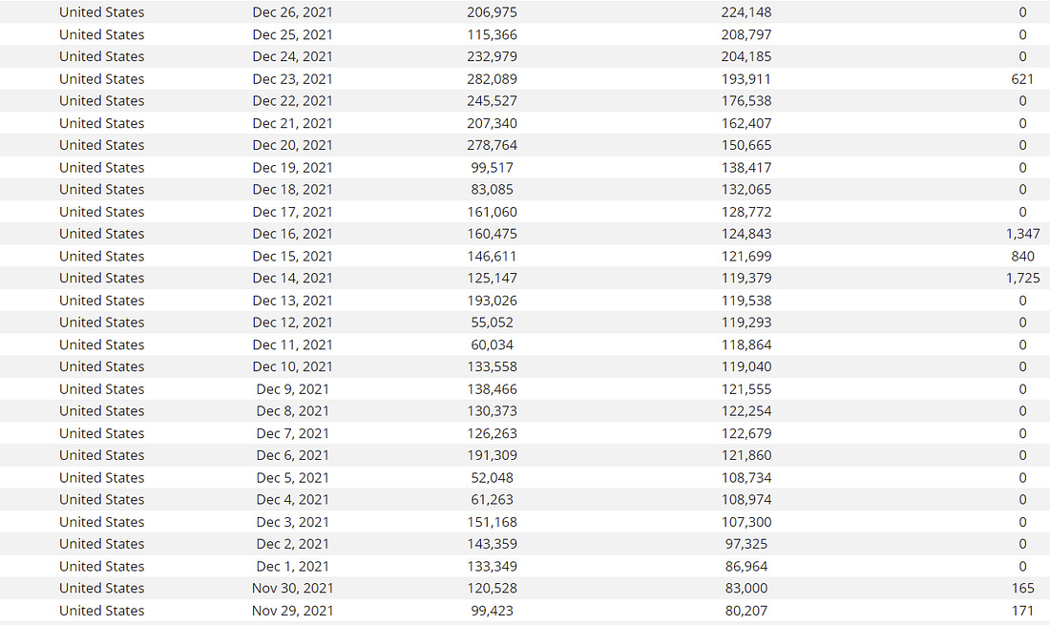Click the 278,764 value in the table
Image resolution: width=1050 pixels, height=625 pixels.
coord(493,145)
